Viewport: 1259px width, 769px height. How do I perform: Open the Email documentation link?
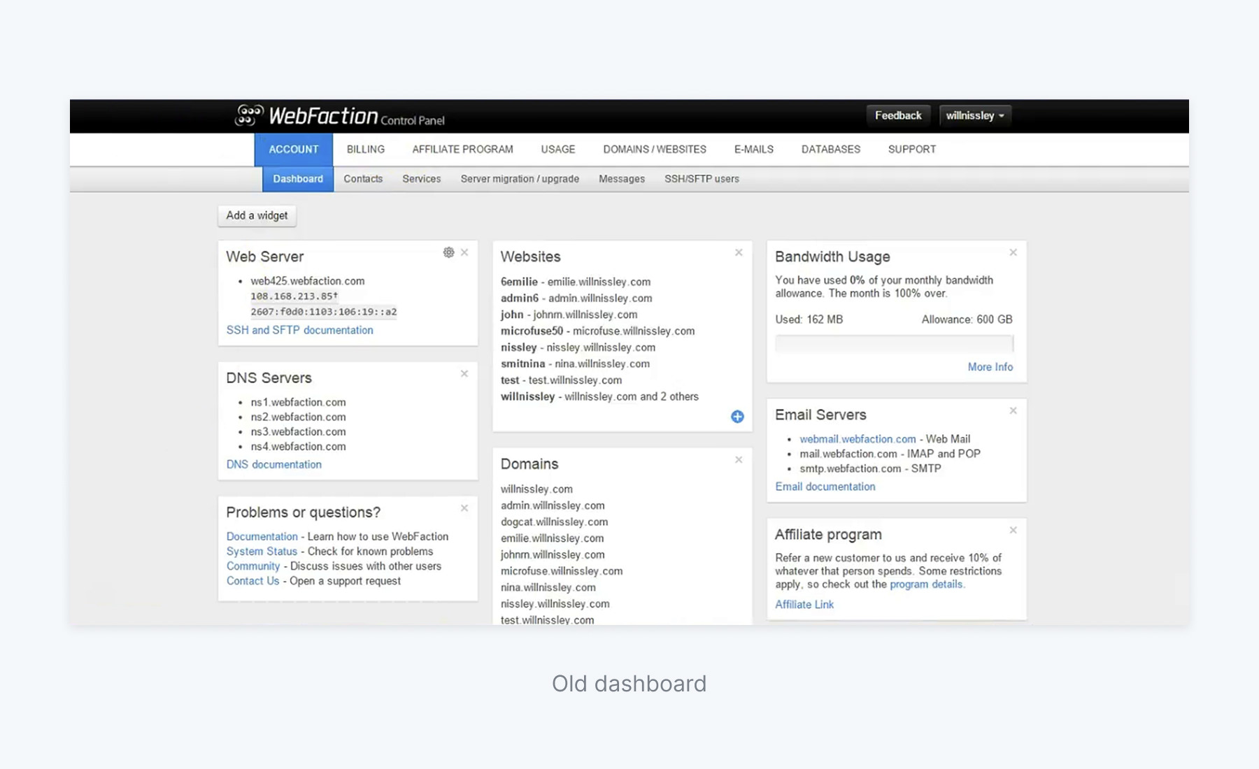pos(825,487)
